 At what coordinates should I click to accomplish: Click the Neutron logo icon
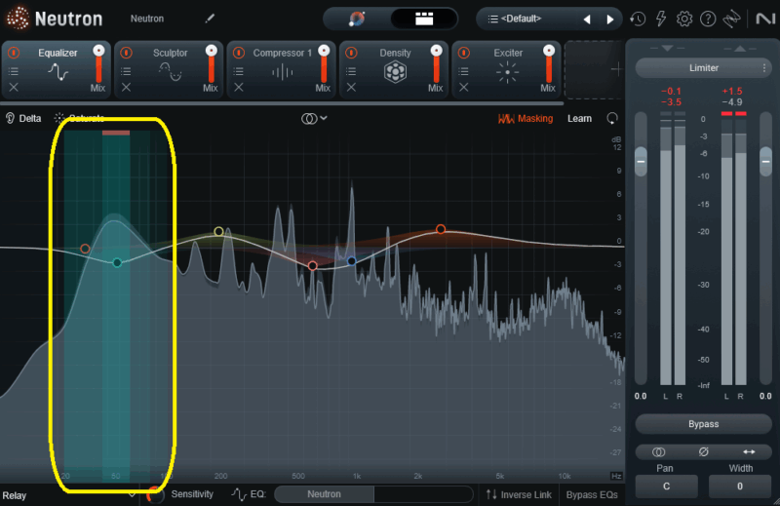pyautogui.click(x=18, y=19)
